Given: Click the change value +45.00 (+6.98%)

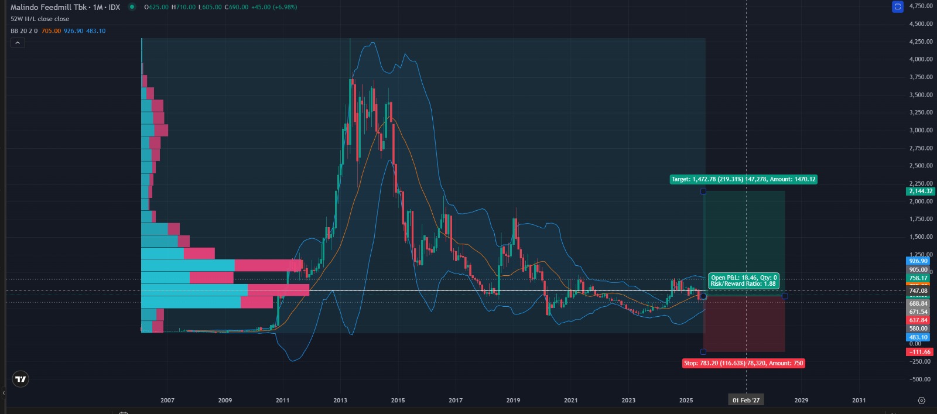Looking at the screenshot, I should (x=274, y=7).
